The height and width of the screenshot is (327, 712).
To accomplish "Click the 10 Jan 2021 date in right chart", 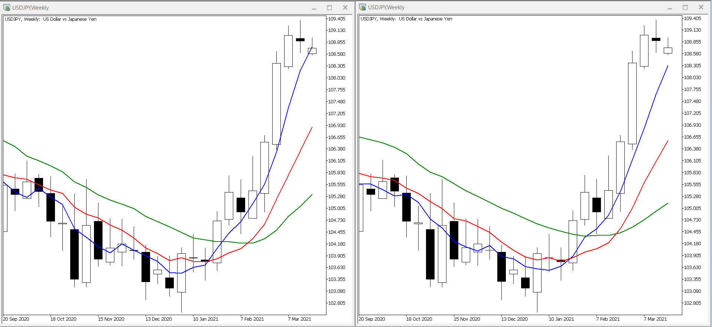I will pyautogui.click(x=562, y=319).
